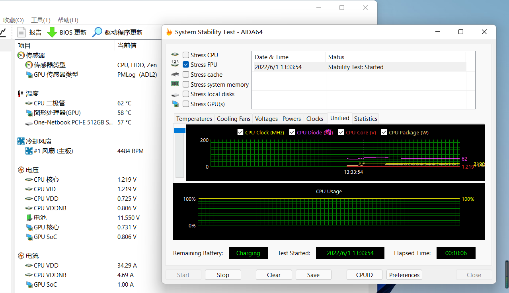Image resolution: width=509 pixels, height=293 pixels.
Task: Click the 驱动程序更新 magnifier icon
Action: coord(97,32)
